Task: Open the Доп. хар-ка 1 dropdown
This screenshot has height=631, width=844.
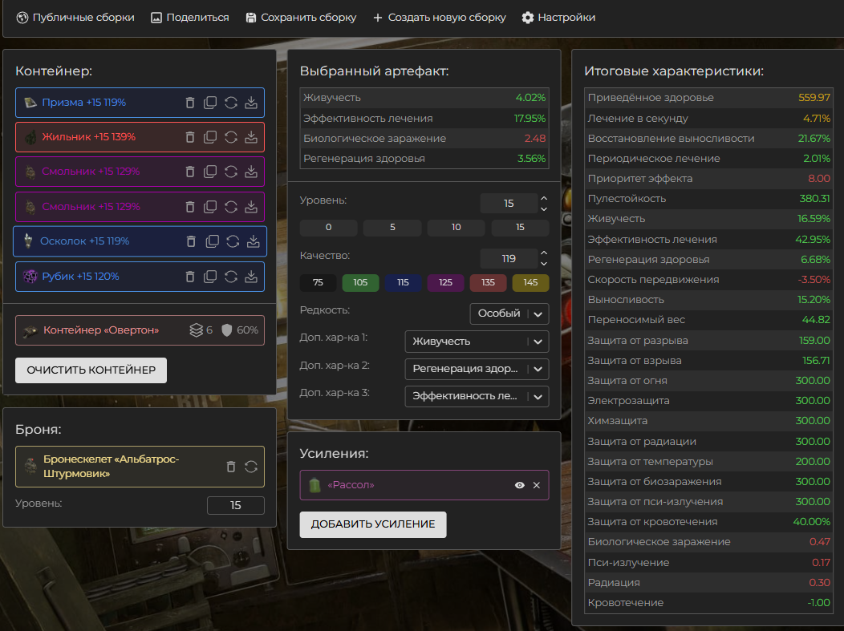Action: point(477,342)
